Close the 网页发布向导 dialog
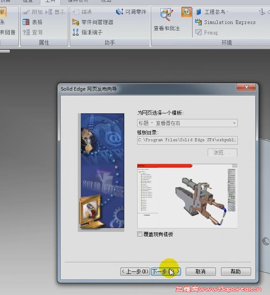270x295 pixels. click(x=246, y=87)
